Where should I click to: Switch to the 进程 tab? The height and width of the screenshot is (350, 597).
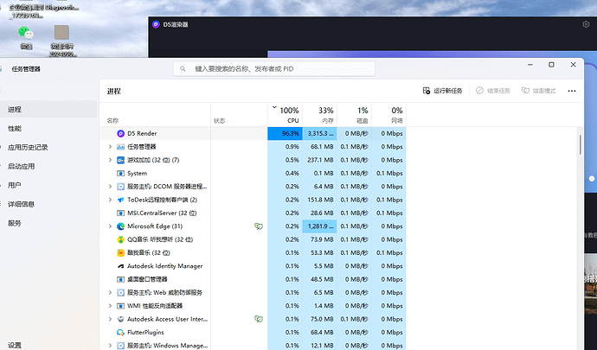click(48, 110)
